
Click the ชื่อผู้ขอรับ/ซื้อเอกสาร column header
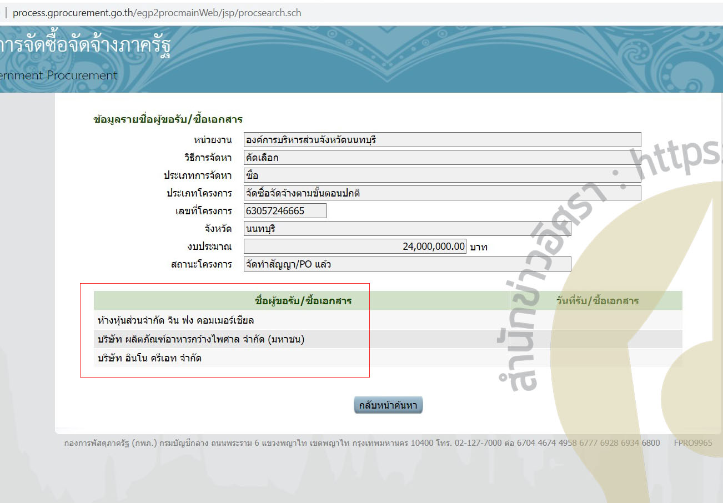[303, 301]
